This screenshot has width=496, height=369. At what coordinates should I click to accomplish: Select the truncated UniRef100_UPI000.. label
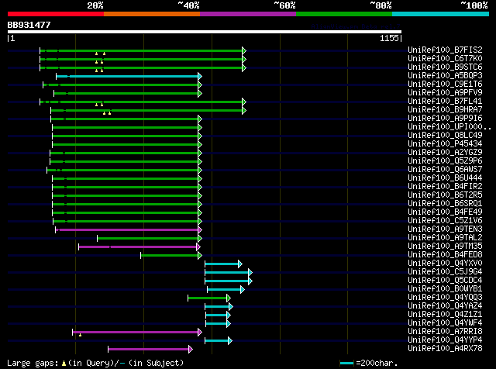449,127
